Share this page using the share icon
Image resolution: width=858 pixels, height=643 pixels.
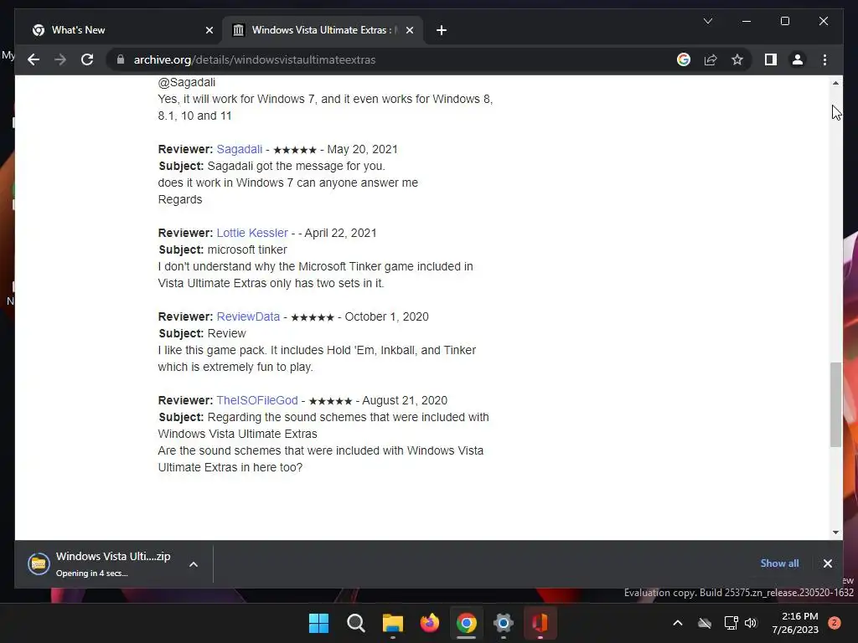711,59
